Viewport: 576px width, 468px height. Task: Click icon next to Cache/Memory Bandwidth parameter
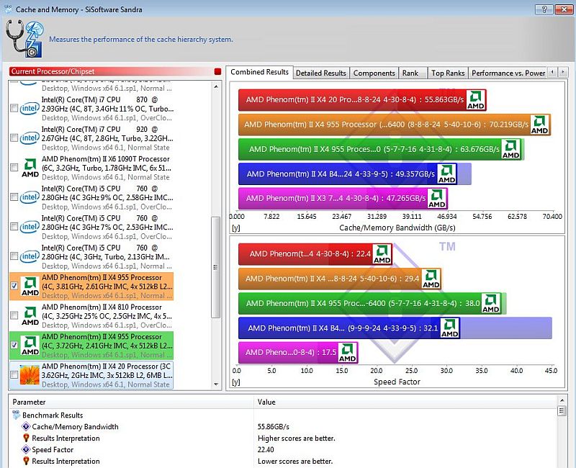26,426
